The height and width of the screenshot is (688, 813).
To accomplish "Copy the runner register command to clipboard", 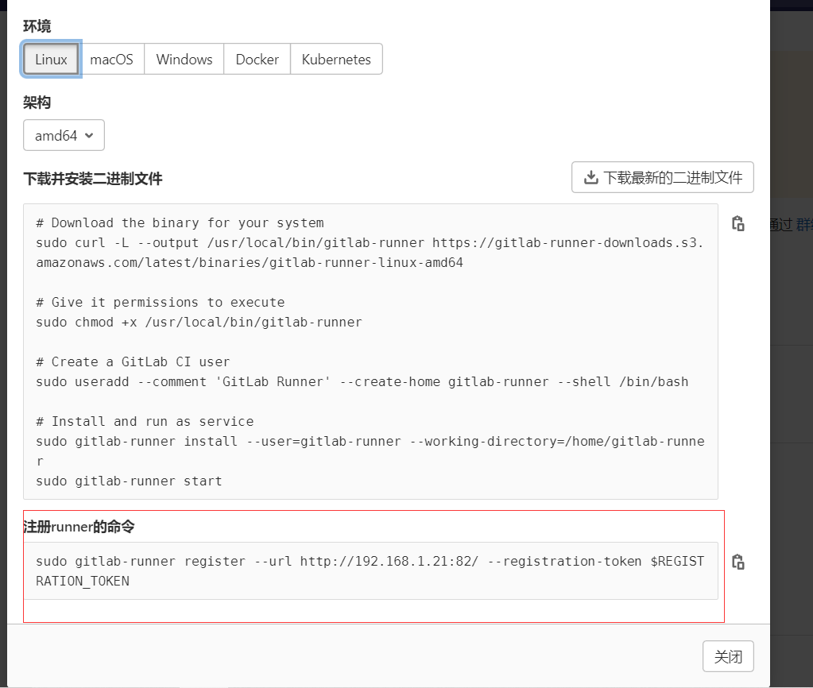I will pyautogui.click(x=738, y=562).
